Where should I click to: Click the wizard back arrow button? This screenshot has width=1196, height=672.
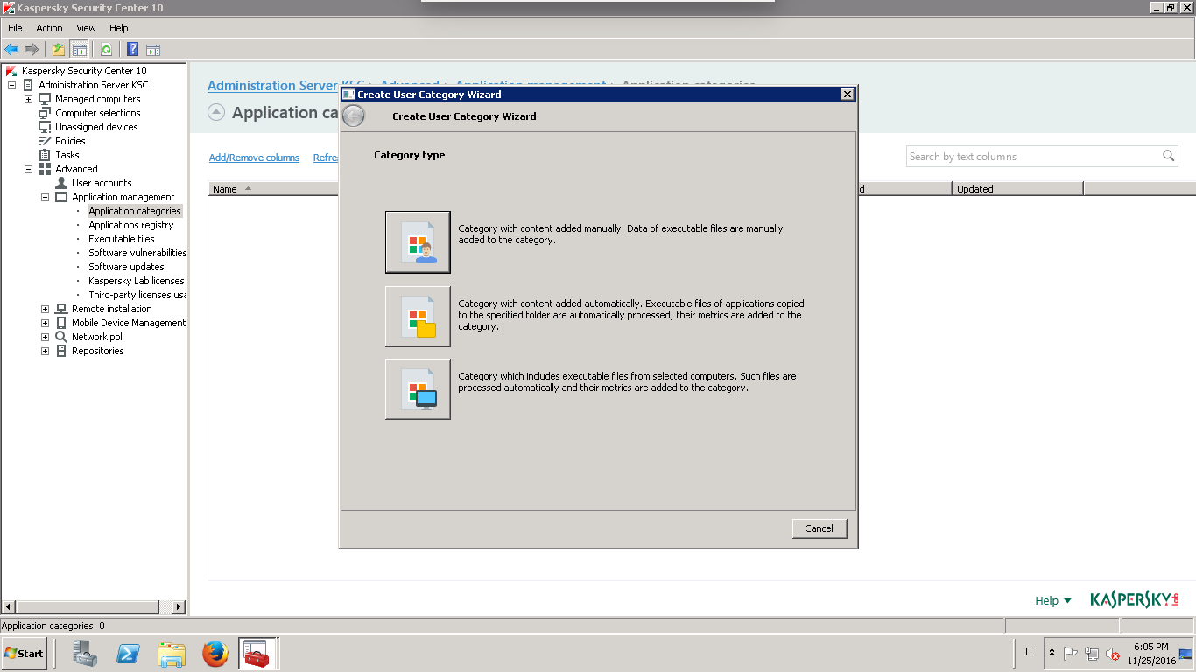353,115
